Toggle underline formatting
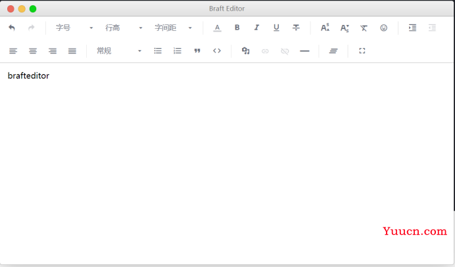 pos(276,28)
